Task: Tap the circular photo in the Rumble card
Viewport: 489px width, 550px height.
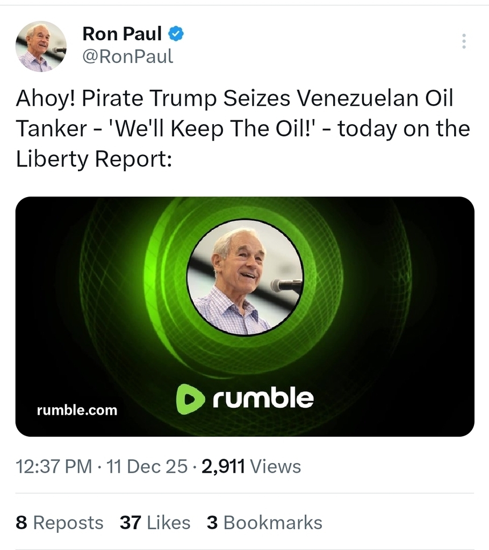Action: (x=244, y=277)
